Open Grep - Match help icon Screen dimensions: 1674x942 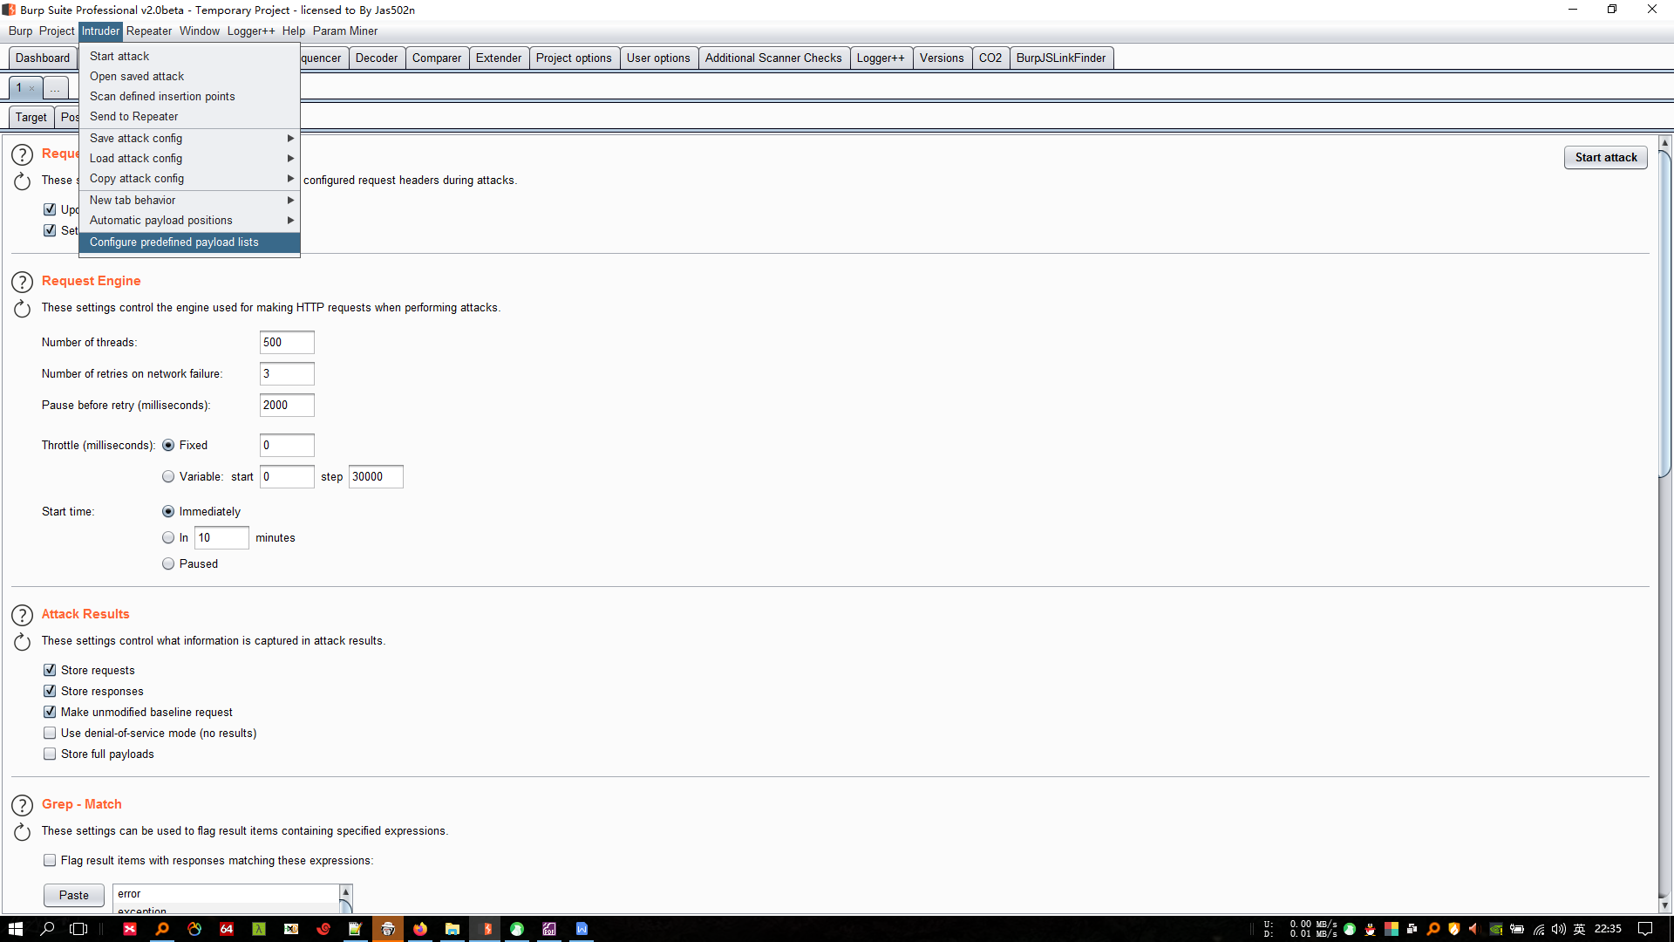22,805
